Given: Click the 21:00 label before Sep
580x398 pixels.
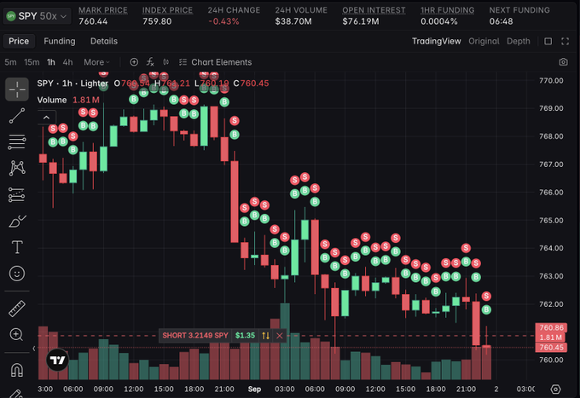Looking at the screenshot, I should 224,389.
